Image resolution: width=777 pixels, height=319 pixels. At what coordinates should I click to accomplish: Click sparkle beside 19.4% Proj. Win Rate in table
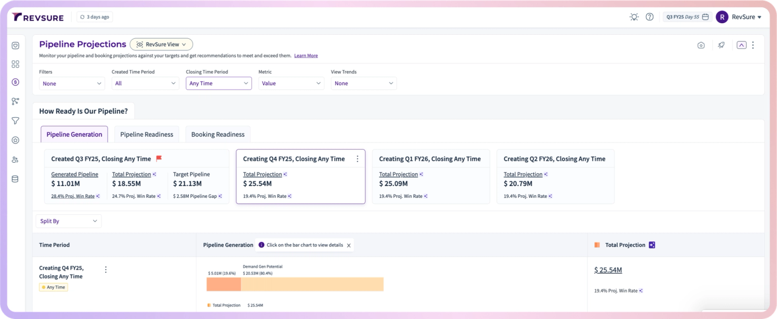pos(641,291)
